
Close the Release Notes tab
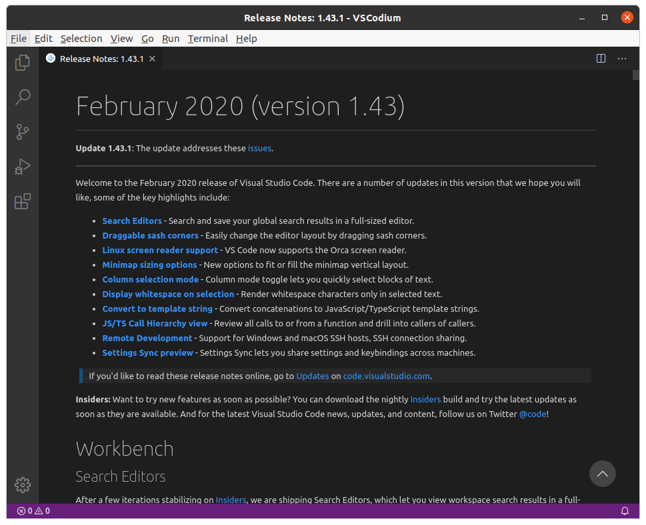(x=152, y=59)
